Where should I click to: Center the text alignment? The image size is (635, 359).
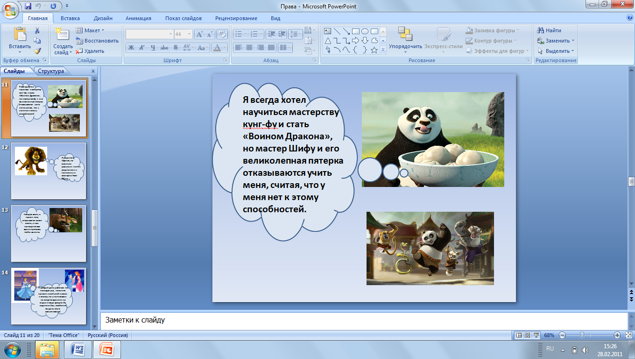[249, 47]
